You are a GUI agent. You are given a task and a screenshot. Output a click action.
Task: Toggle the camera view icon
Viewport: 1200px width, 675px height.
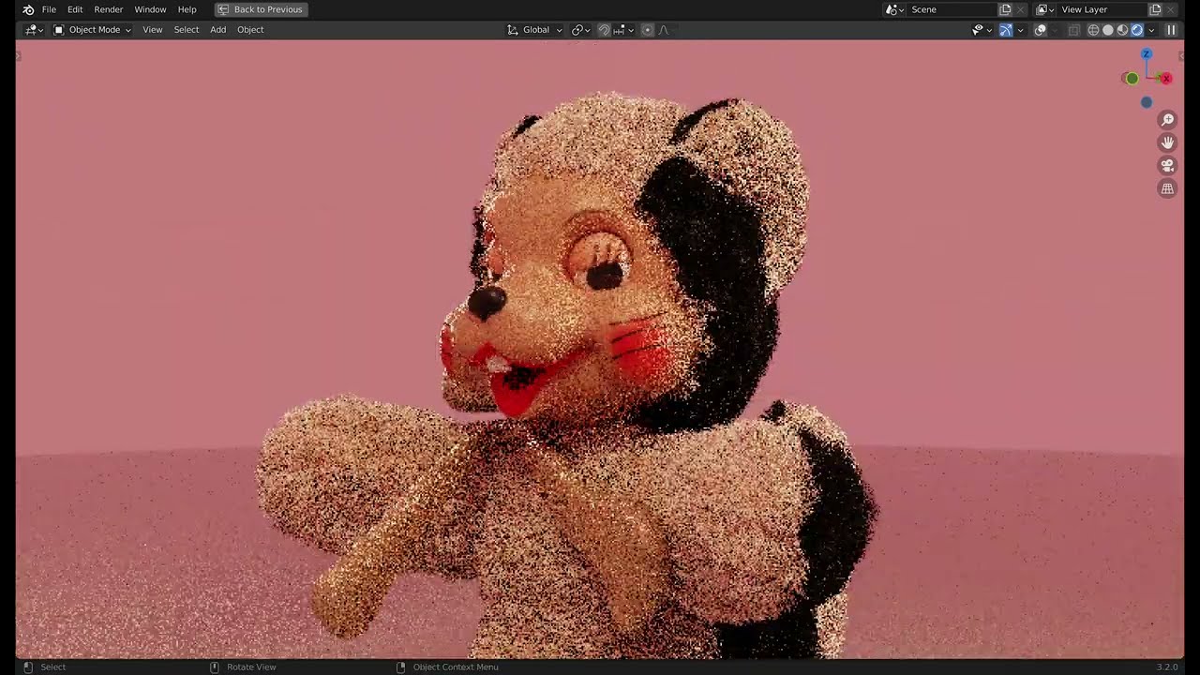(1167, 166)
